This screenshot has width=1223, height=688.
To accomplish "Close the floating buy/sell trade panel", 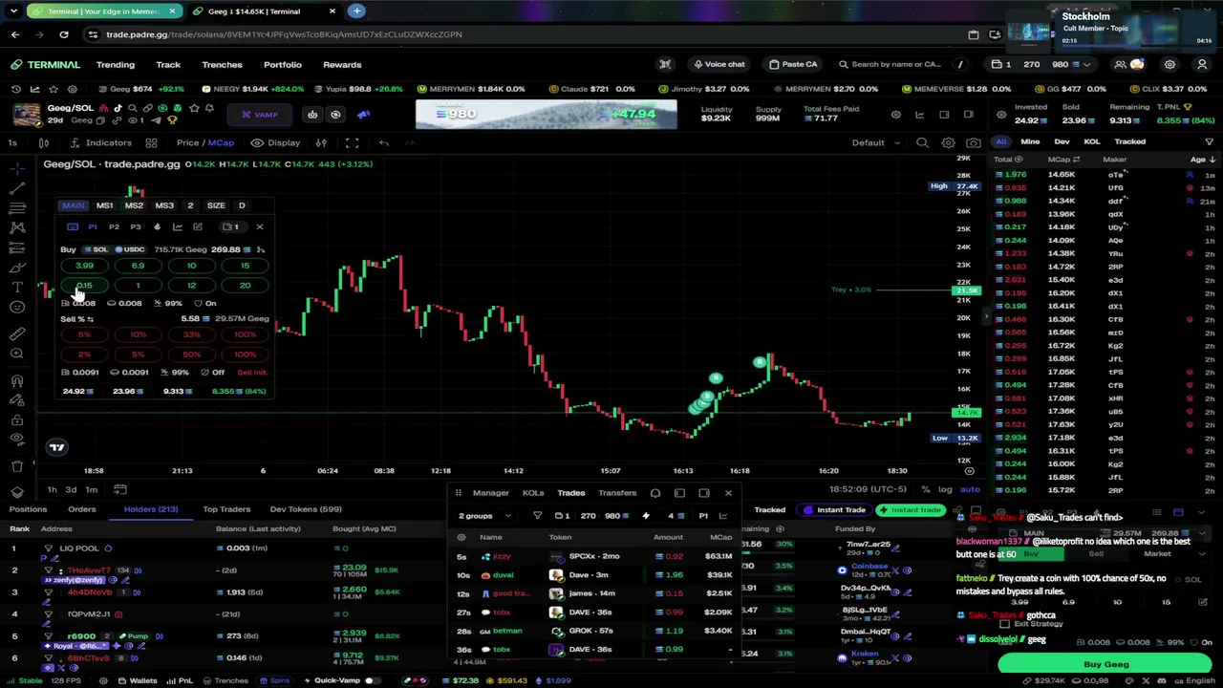I will coord(259,226).
